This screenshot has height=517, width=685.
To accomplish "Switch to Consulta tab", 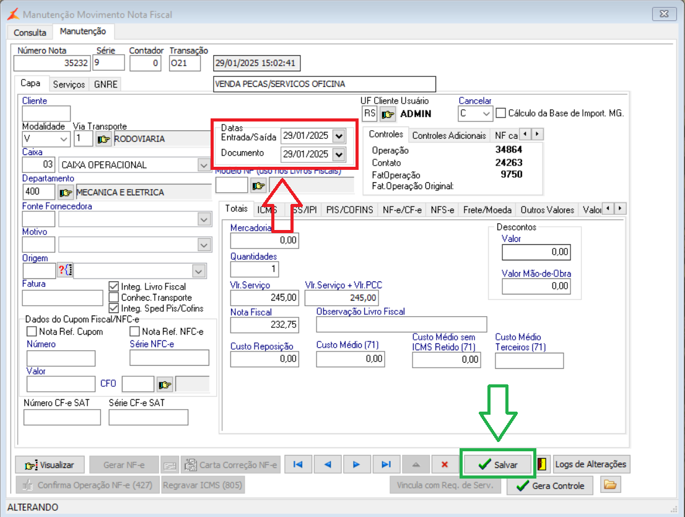I will pyautogui.click(x=30, y=33).
